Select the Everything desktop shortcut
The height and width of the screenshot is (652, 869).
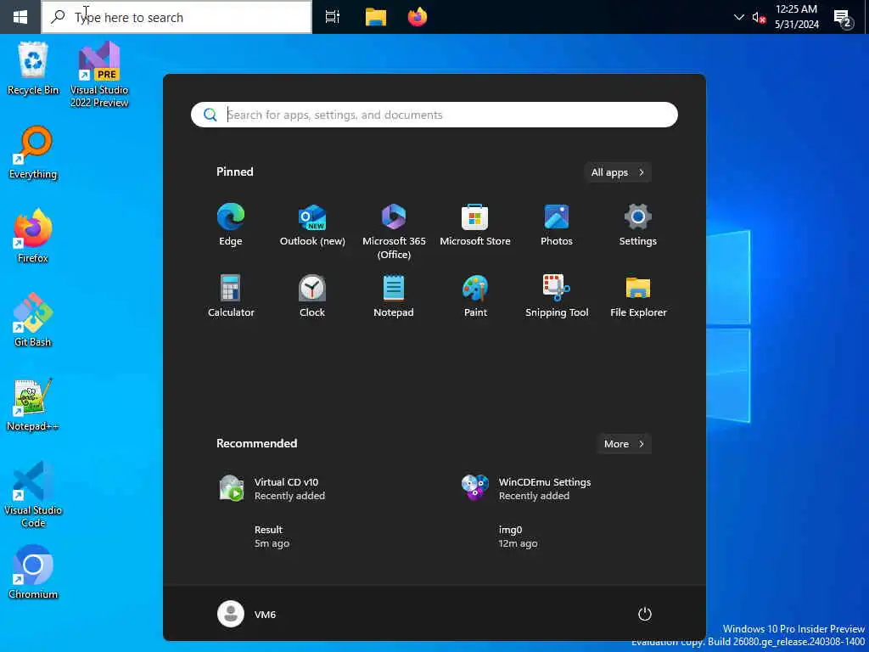coord(33,153)
